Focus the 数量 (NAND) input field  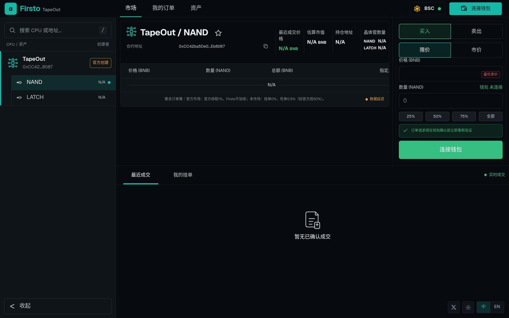click(451, 101)
